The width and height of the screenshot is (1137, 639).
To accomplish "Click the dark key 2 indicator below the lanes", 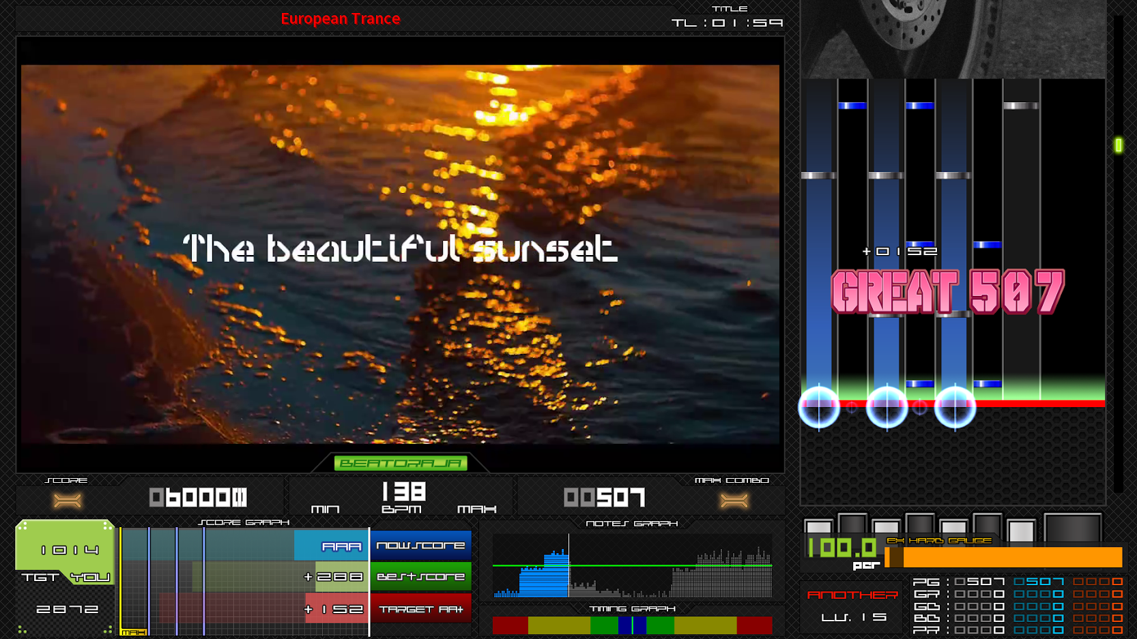I will (852, 523).
